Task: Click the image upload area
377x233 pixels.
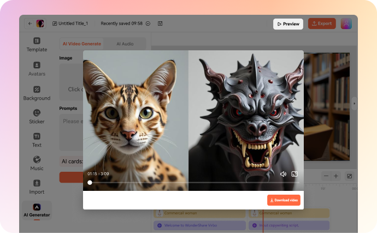Action: pyautogui.click(x=72, y=82)
